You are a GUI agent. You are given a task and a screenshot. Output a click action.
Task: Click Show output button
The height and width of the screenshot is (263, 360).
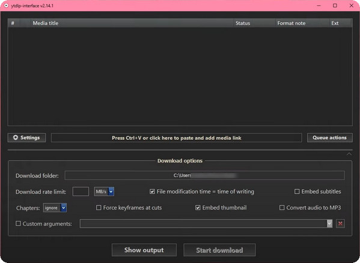[144, 250]
